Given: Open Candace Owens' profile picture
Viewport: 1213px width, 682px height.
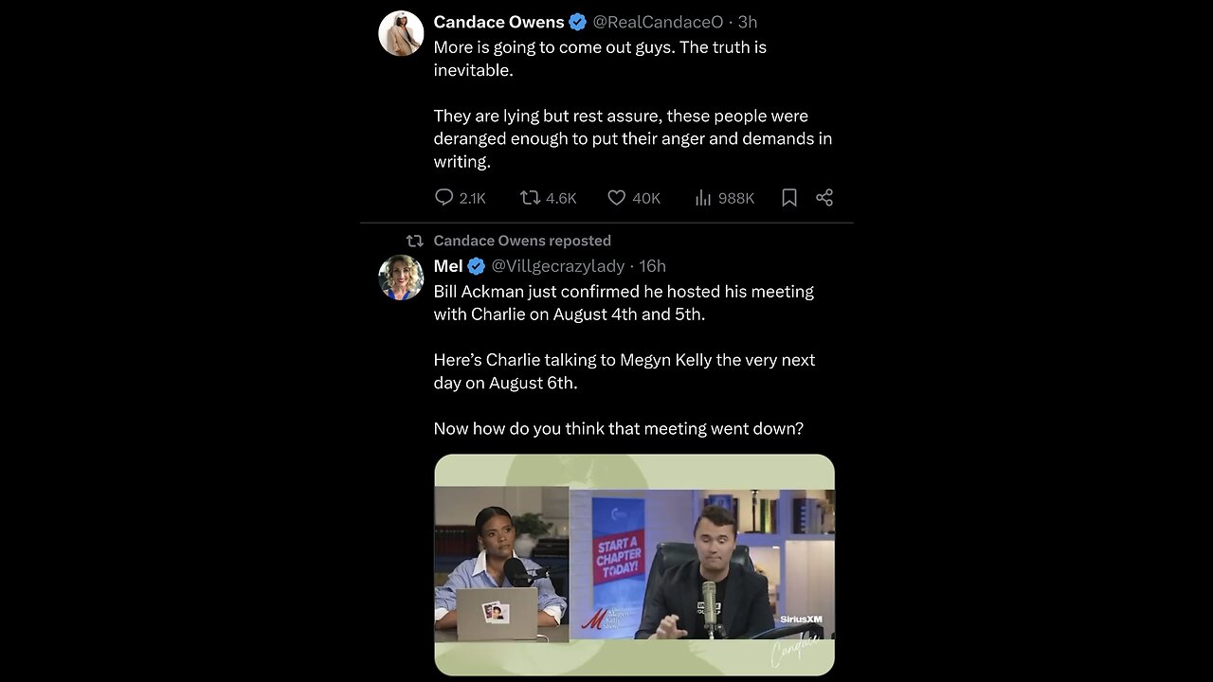Looking at the screenshot, I should pos(401,34).
